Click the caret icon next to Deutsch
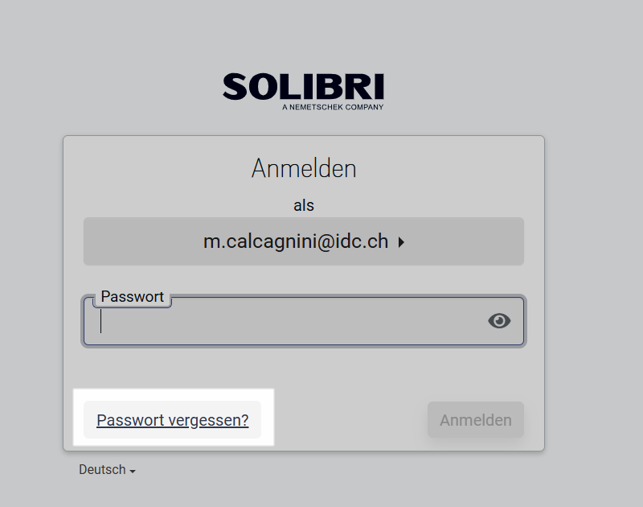643x507 pixels. point(133,472)
